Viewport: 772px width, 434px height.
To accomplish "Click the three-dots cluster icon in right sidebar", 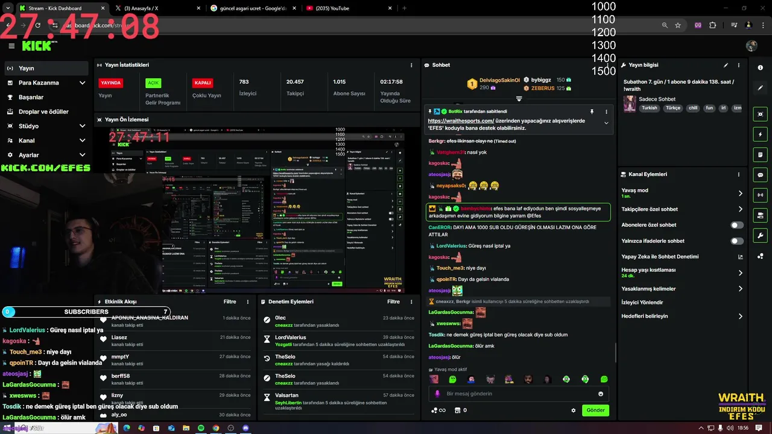I will click(761, 256).
